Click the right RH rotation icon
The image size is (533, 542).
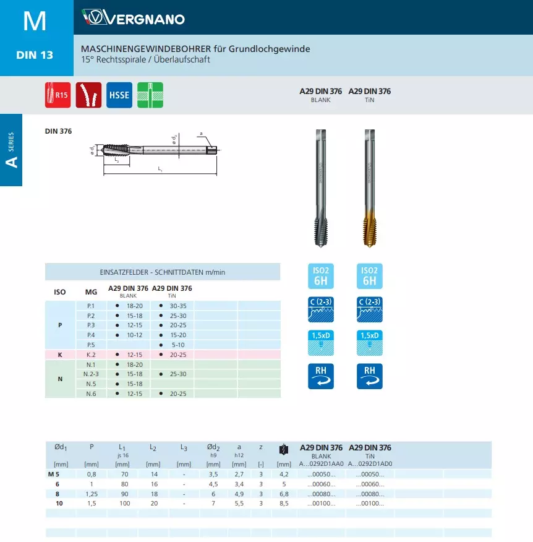pos(370,376)
